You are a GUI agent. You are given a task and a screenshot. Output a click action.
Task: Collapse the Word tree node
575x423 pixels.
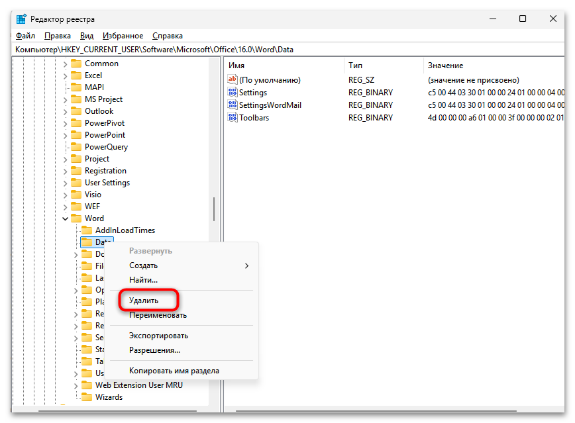(x=64, y=218)
